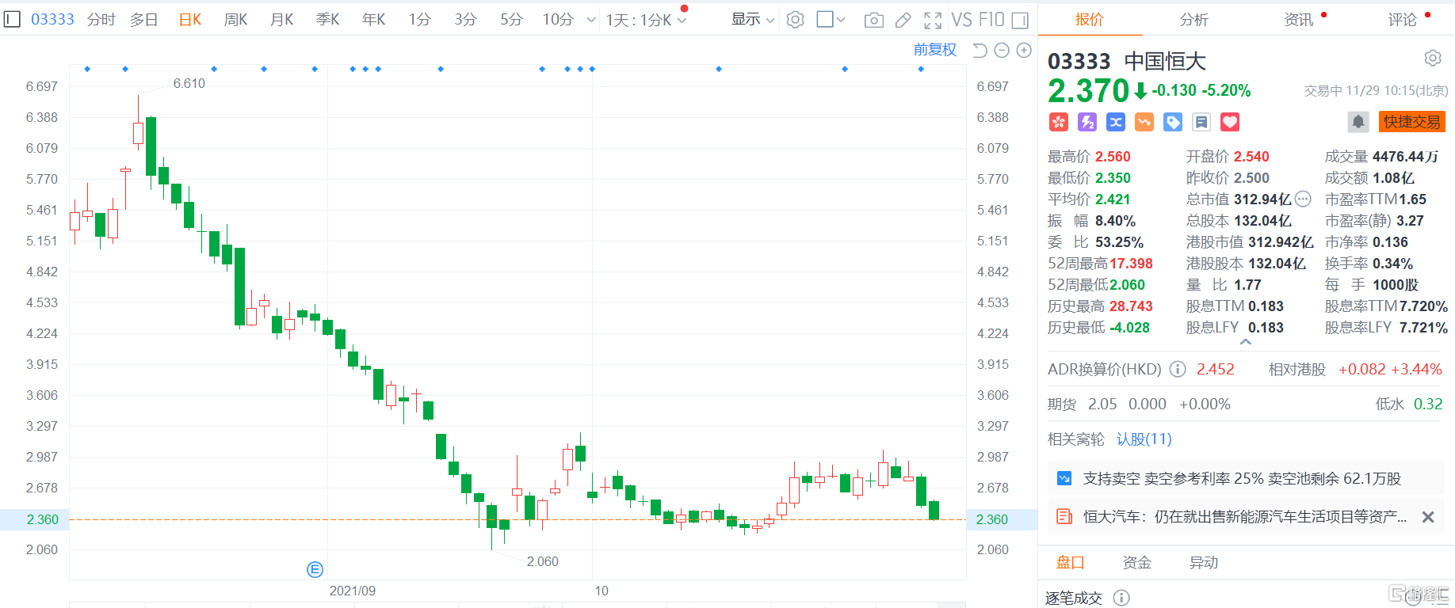This screenshot has width=1455, height=608.
Task: Activate the pencil drawing tool
Action: [903, 20]
